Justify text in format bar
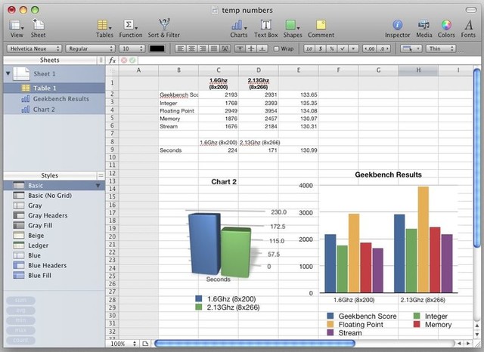This screenshot has width=484, height=352. [x=213, y=48]
